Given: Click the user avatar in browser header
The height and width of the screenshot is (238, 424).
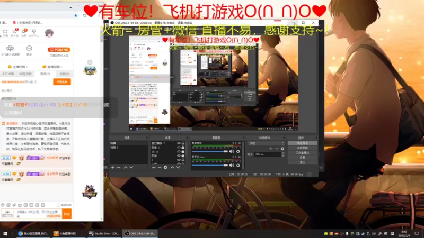Looking at the screenshot, I should 49,33.
